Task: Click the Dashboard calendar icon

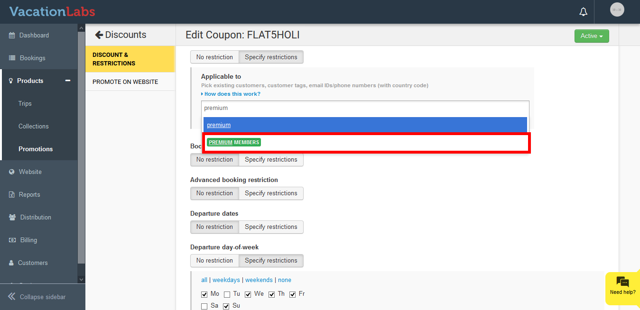Action: [12, 36]
